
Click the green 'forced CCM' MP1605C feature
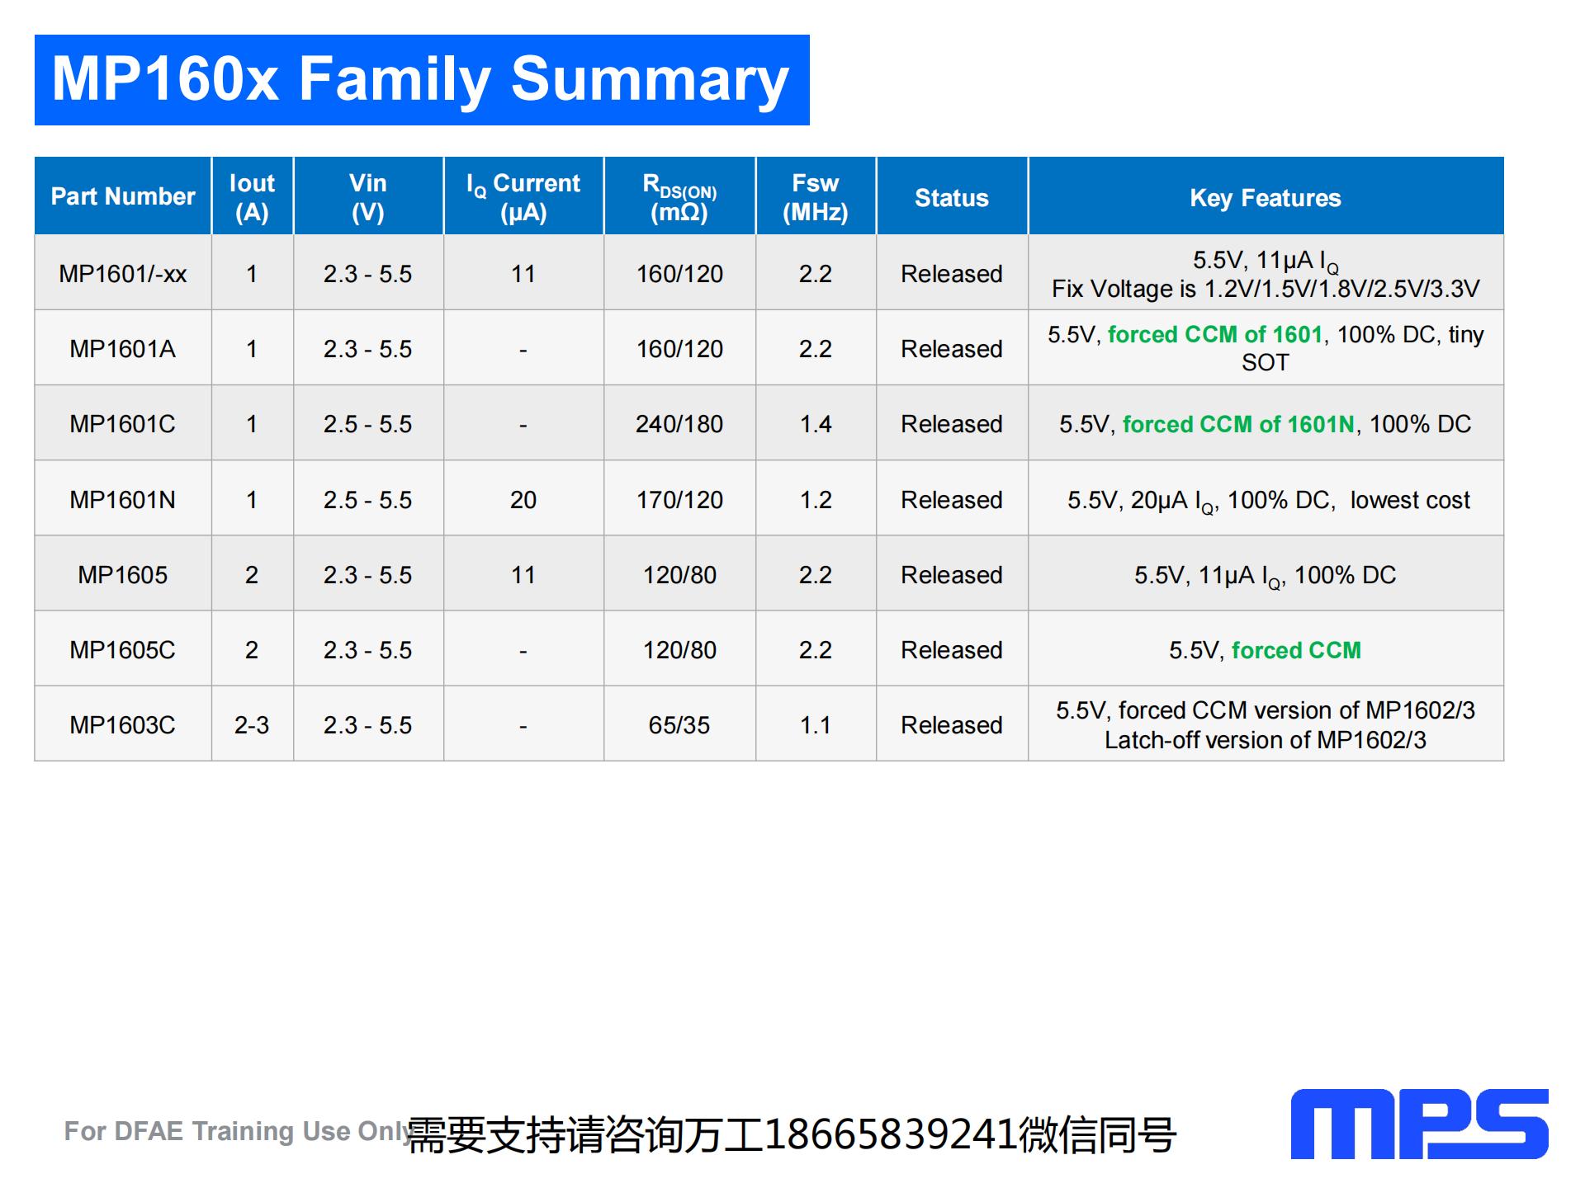[x=1296, y=650]
